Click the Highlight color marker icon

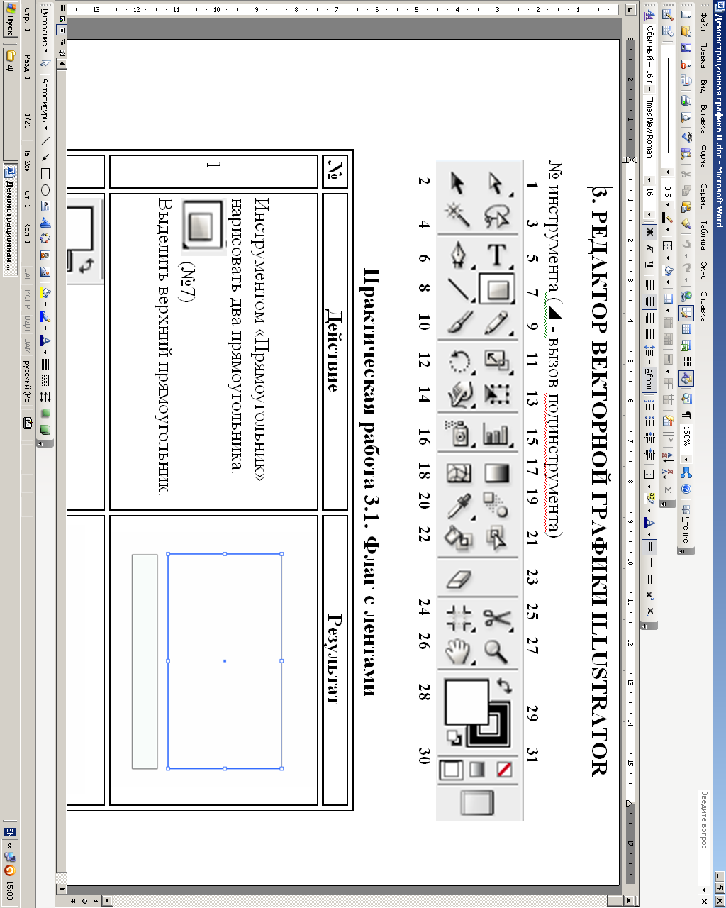point(649,498)
